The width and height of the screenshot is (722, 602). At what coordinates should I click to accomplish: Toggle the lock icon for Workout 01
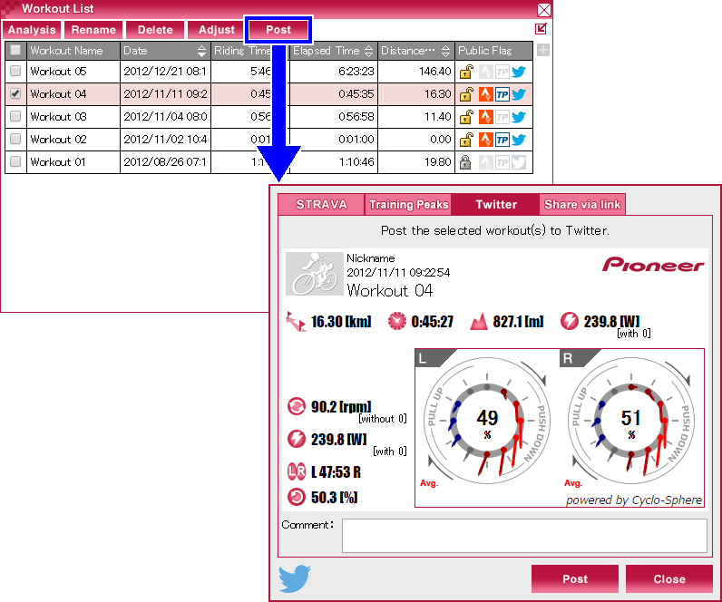[465, 162]
